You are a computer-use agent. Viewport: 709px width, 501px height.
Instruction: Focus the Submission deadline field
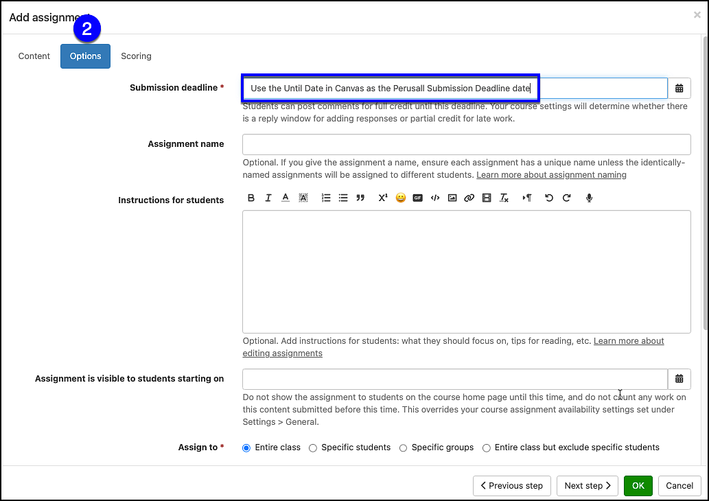click(455, 88)
